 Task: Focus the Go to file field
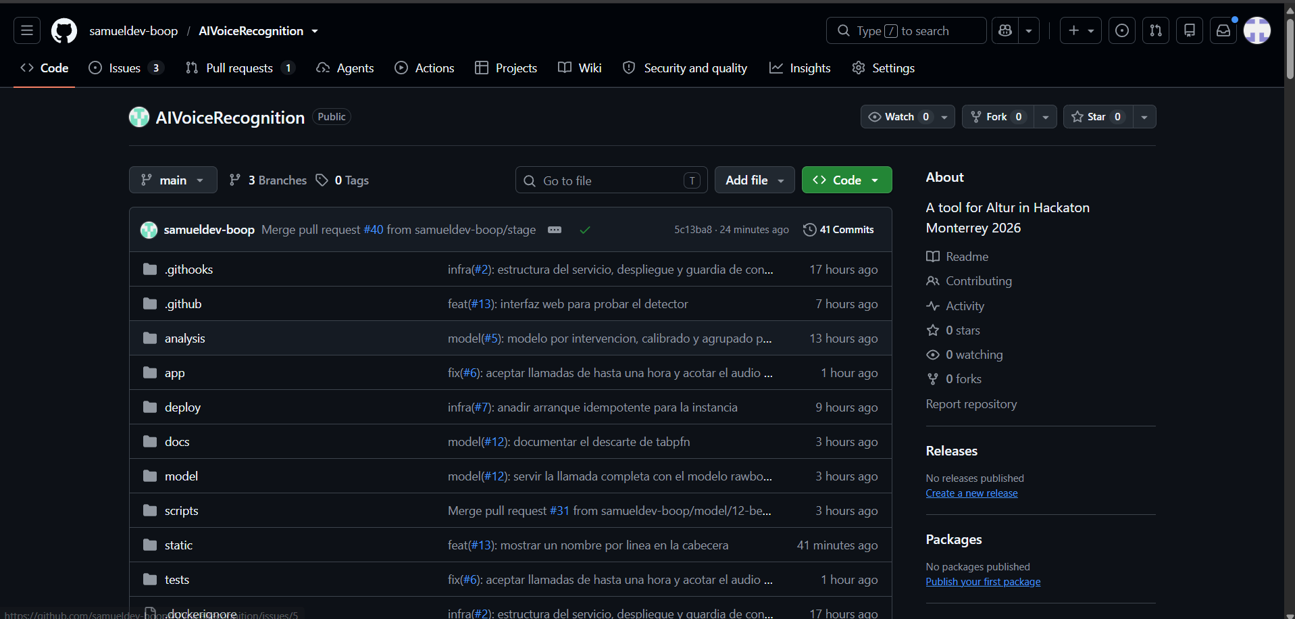click(x=611, y=180)
